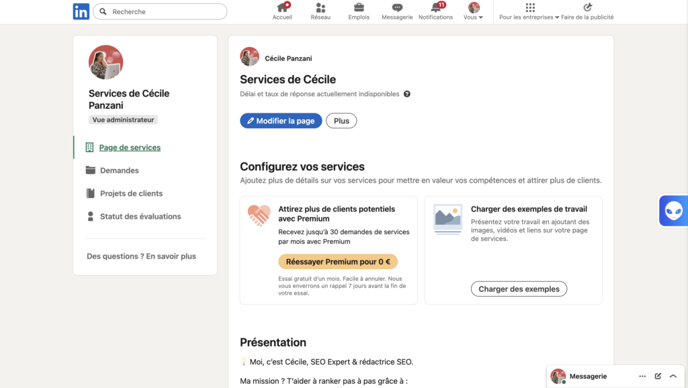Screen dimensions: 688x388
Task: Open the Plus options button
Action: [x=341, y=121]
